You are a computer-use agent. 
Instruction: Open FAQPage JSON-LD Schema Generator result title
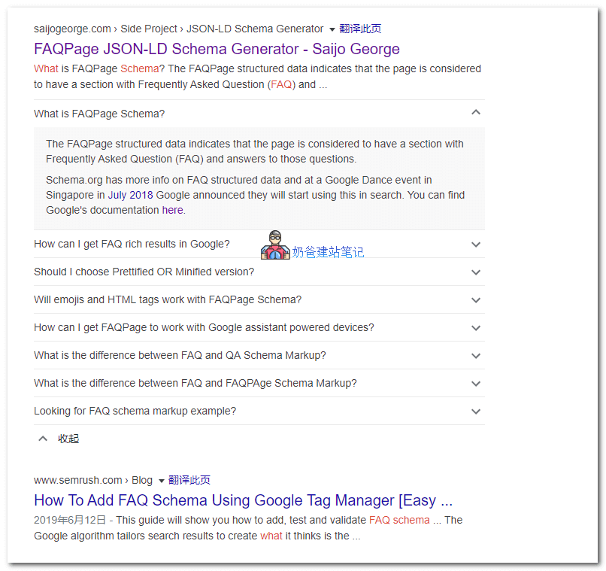217,49
